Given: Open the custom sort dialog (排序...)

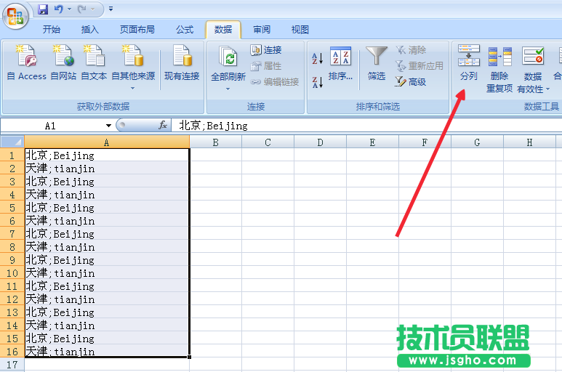Looking at the screenshot, I should click(340, 63).
